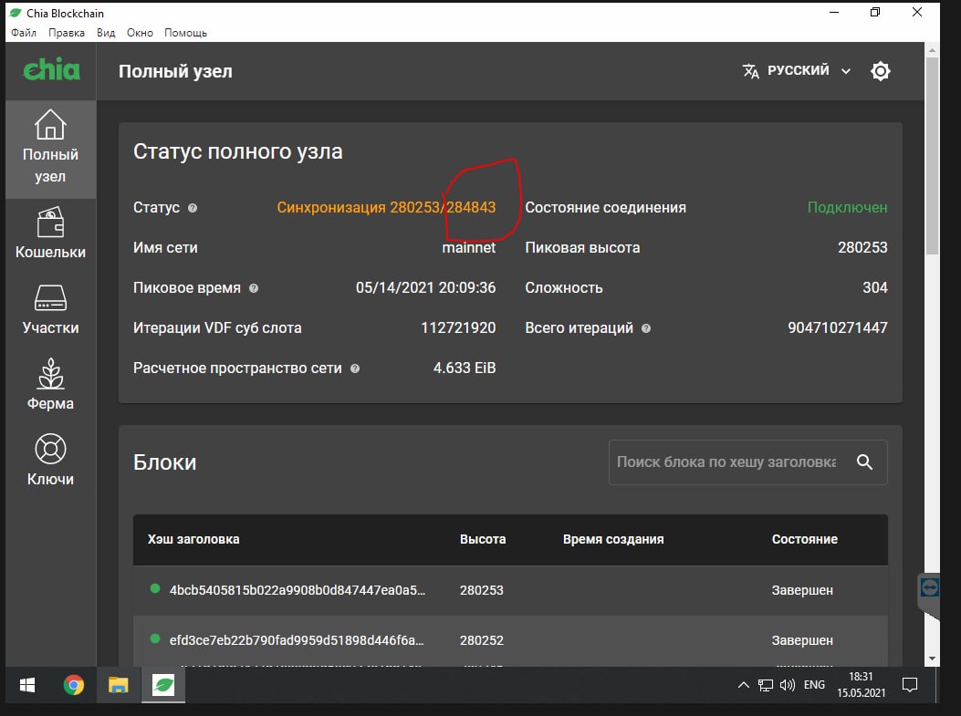This screenshot has height=716, width=961.
Task: Click the Состояние column header
Action: (805, 539)
